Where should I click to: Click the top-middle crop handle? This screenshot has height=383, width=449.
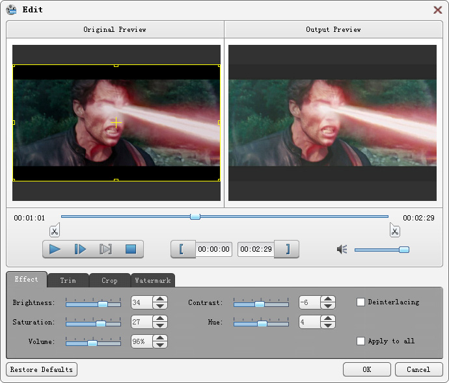pyautogui.click(x=116, y=66)
